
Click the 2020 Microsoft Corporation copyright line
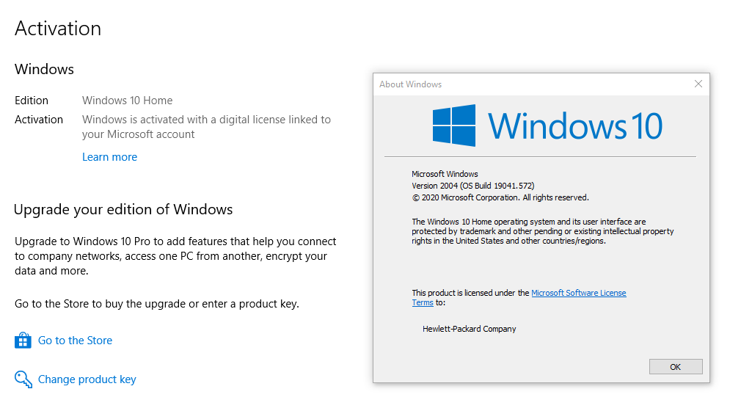tap(500, 197)
